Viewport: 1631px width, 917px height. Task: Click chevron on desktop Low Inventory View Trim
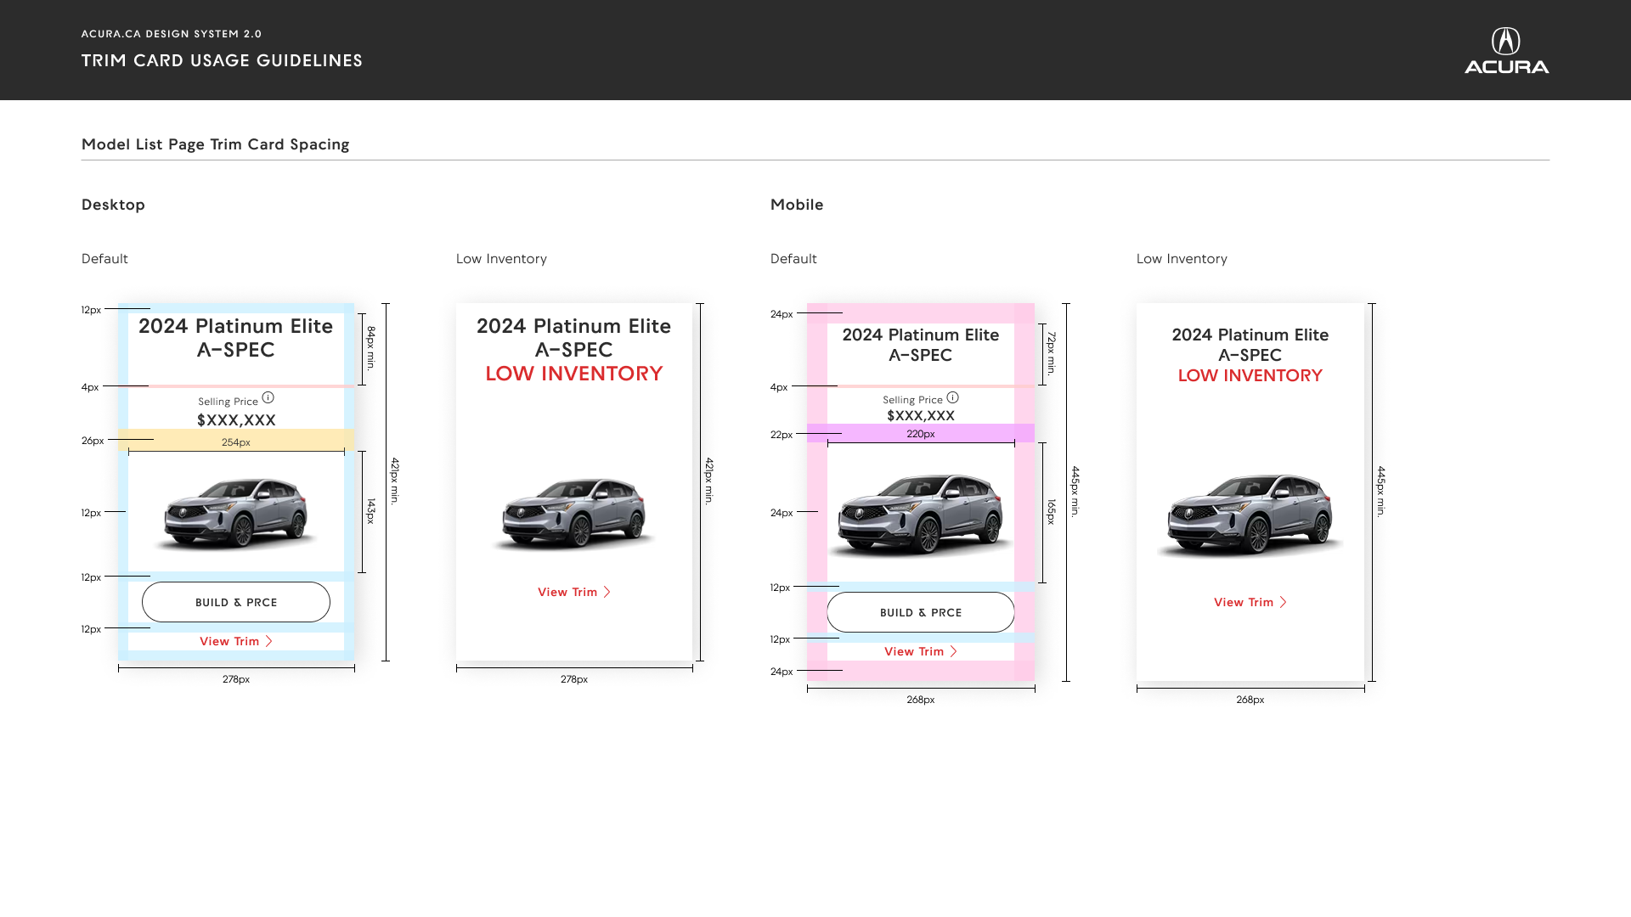(x=607, y=592)
